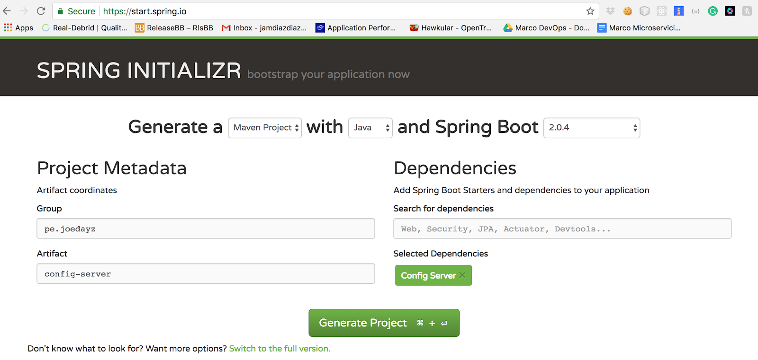
Task: Reload the page with refresh icon
Action: [x=41, y=11]
